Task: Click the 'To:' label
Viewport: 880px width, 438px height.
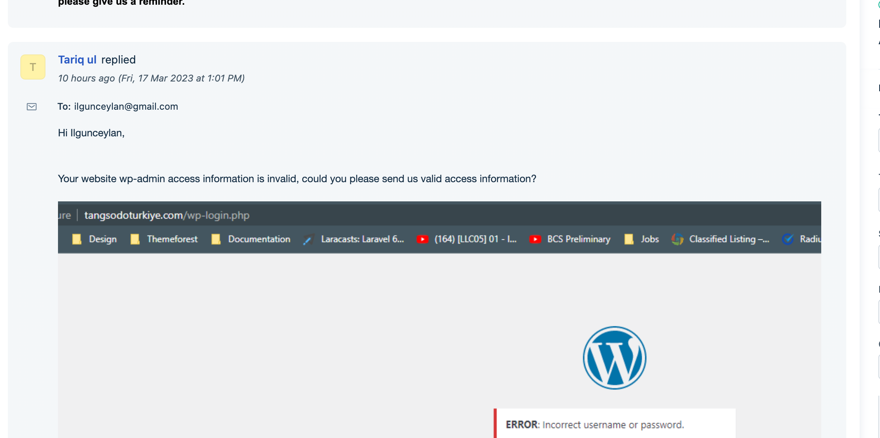Action: [x=64, y=107]
